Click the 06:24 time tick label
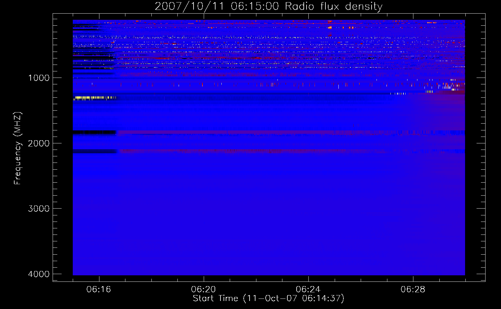The height and width of the screenshot is (309, 501). [308, 290]
